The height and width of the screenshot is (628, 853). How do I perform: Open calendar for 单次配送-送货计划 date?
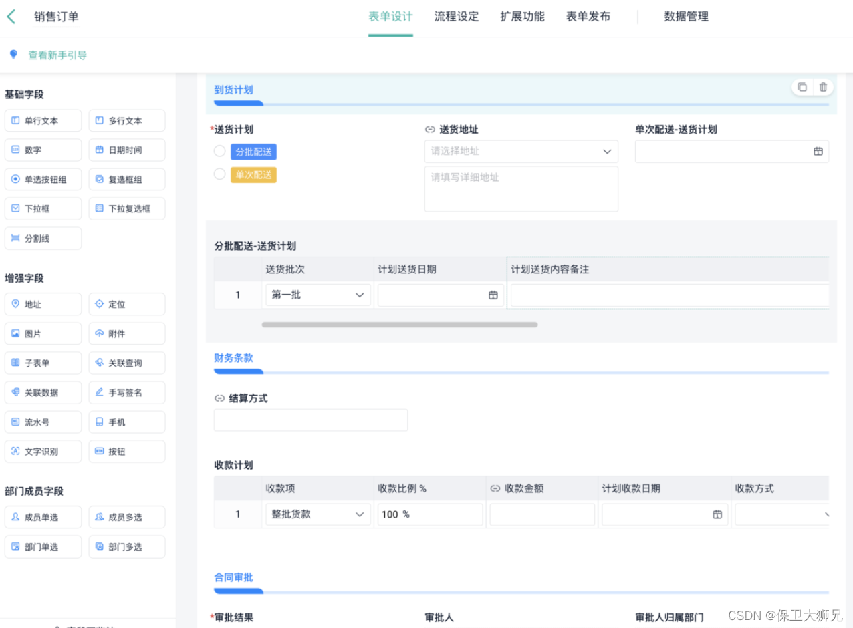[818, 151]
